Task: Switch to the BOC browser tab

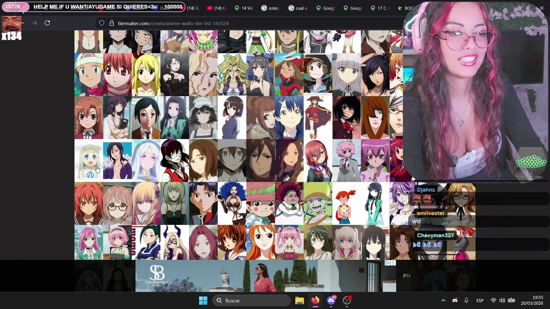Action: [405, 8]
